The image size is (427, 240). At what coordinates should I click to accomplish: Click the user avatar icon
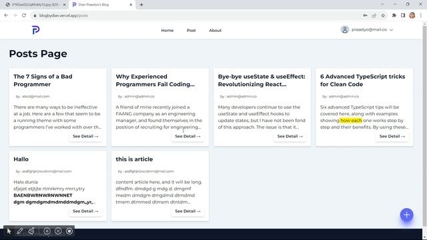(x=345, y=29)
